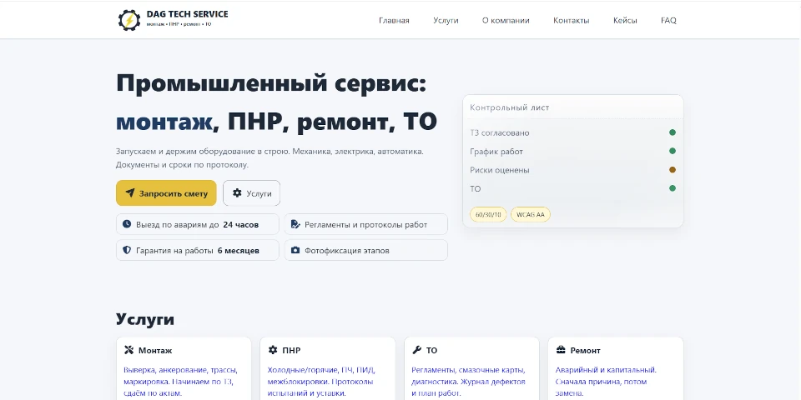Image resolution: width=801 pixels, height=400 pixels.
Task: Click the camera icon beside Фотофиксация этапов
Action: (x=295, y=250)
